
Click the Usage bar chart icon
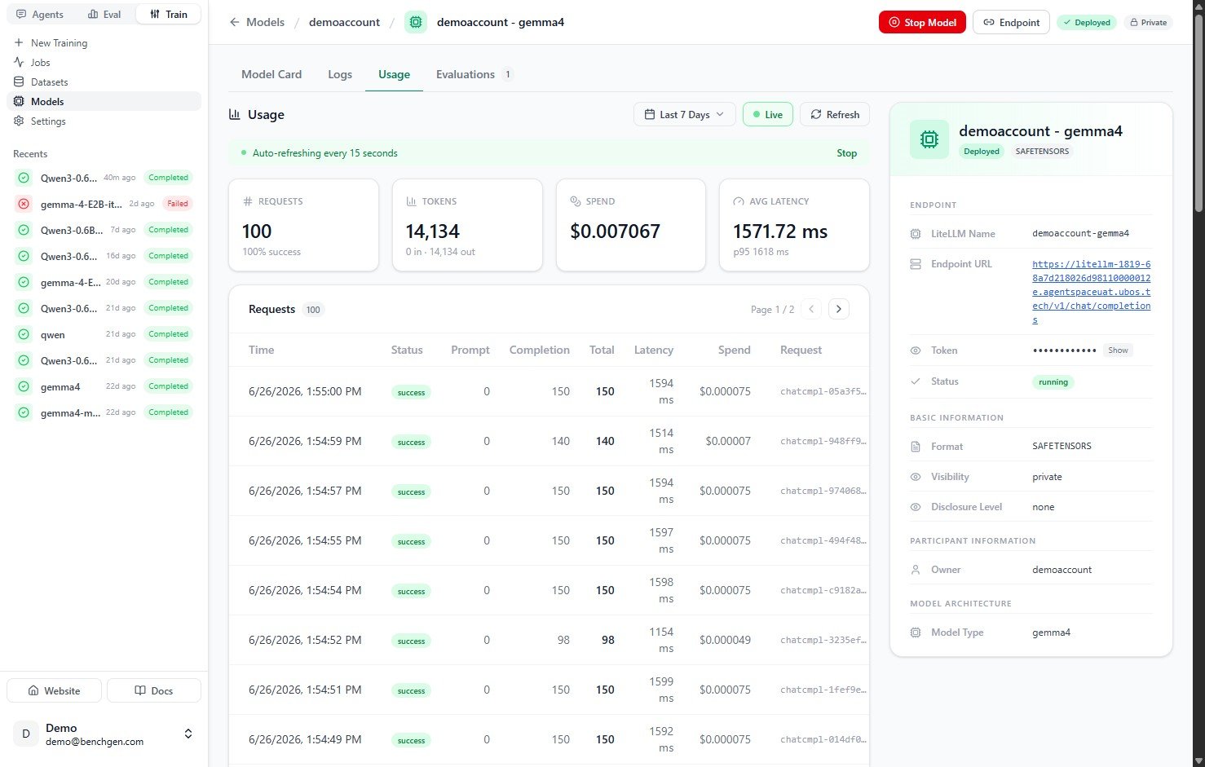tap(235, 114)
